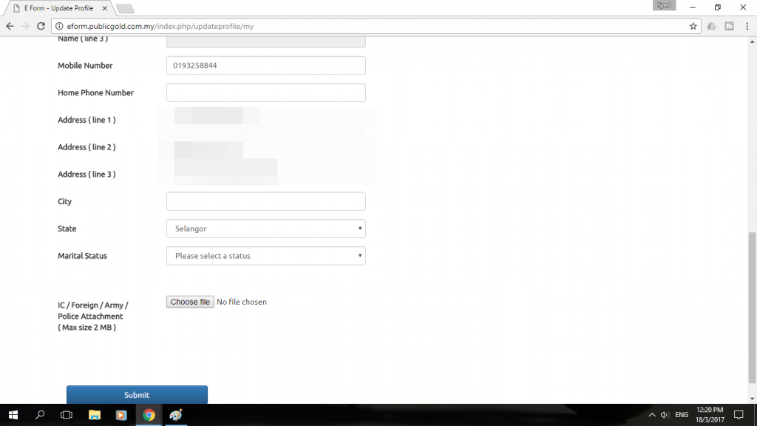Open Task View from the taskbar

click(67, 415)
